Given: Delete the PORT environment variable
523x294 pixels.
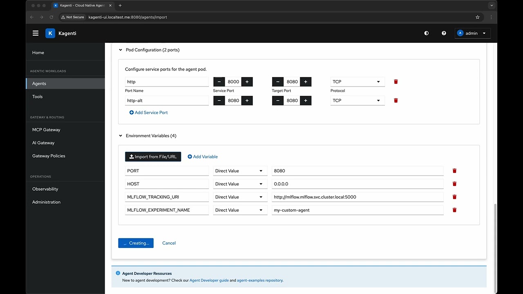Looking at the screenshot, I should pos(454,171).
